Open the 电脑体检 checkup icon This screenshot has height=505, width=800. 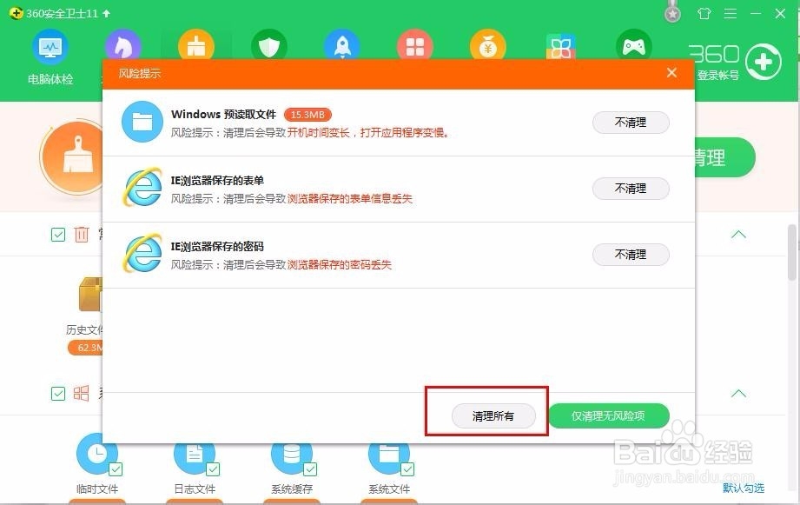pos(52,47)
